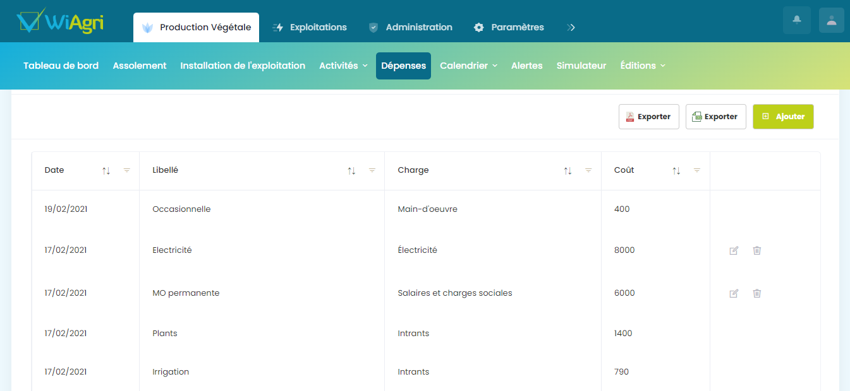
Task: Sort the Date column
Action: (x=106, y=171)
